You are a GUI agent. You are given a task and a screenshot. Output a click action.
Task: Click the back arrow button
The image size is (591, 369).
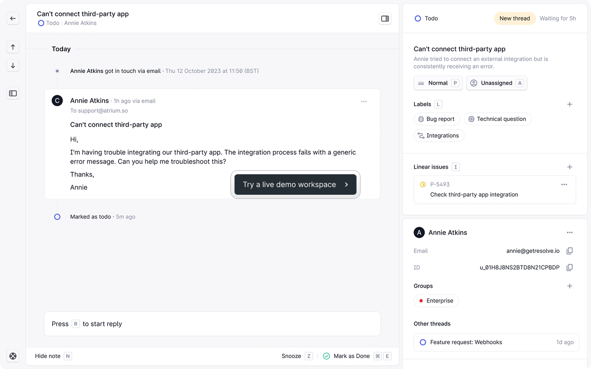pos(13,18)
